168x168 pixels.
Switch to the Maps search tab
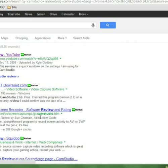[5, 38]
